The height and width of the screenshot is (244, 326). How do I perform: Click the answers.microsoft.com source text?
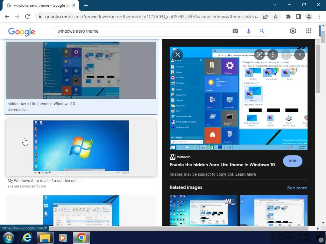pos(27,186)
